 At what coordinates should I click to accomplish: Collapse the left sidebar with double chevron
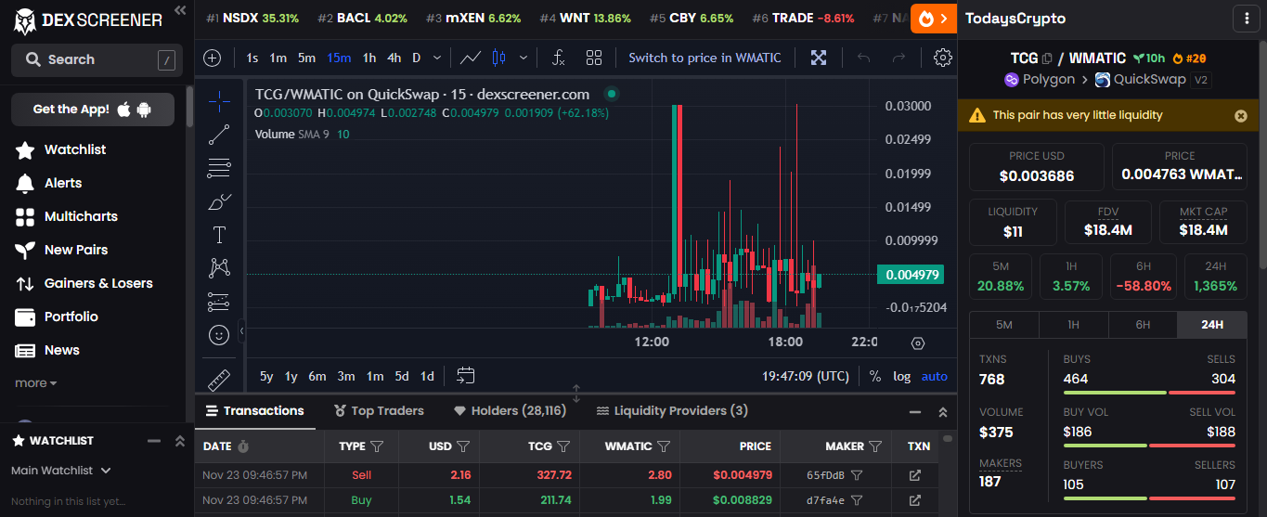click(x=180, y=10)
